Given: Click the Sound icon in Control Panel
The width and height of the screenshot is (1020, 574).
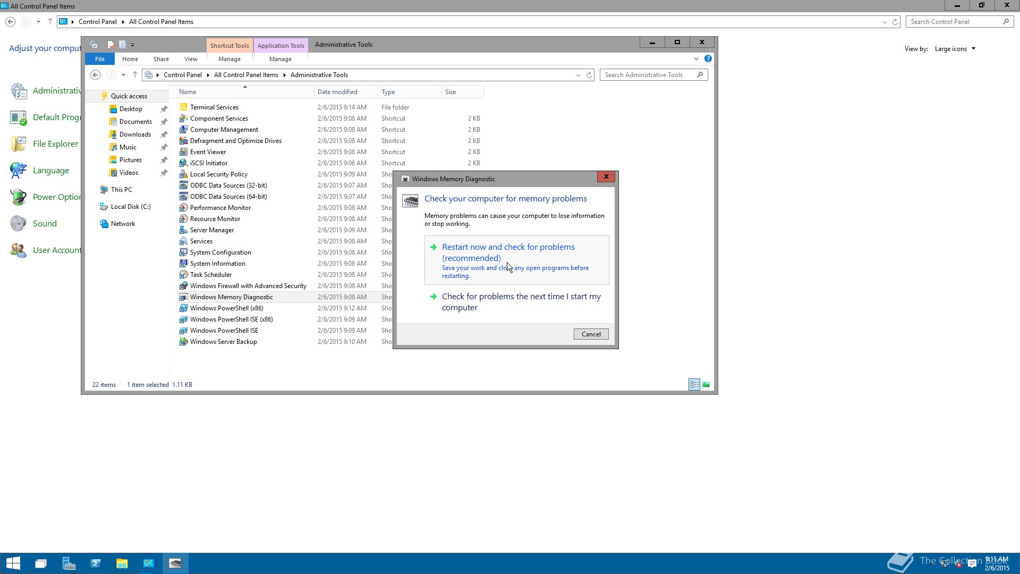Looking at the screenshot, I should point(18,223).
